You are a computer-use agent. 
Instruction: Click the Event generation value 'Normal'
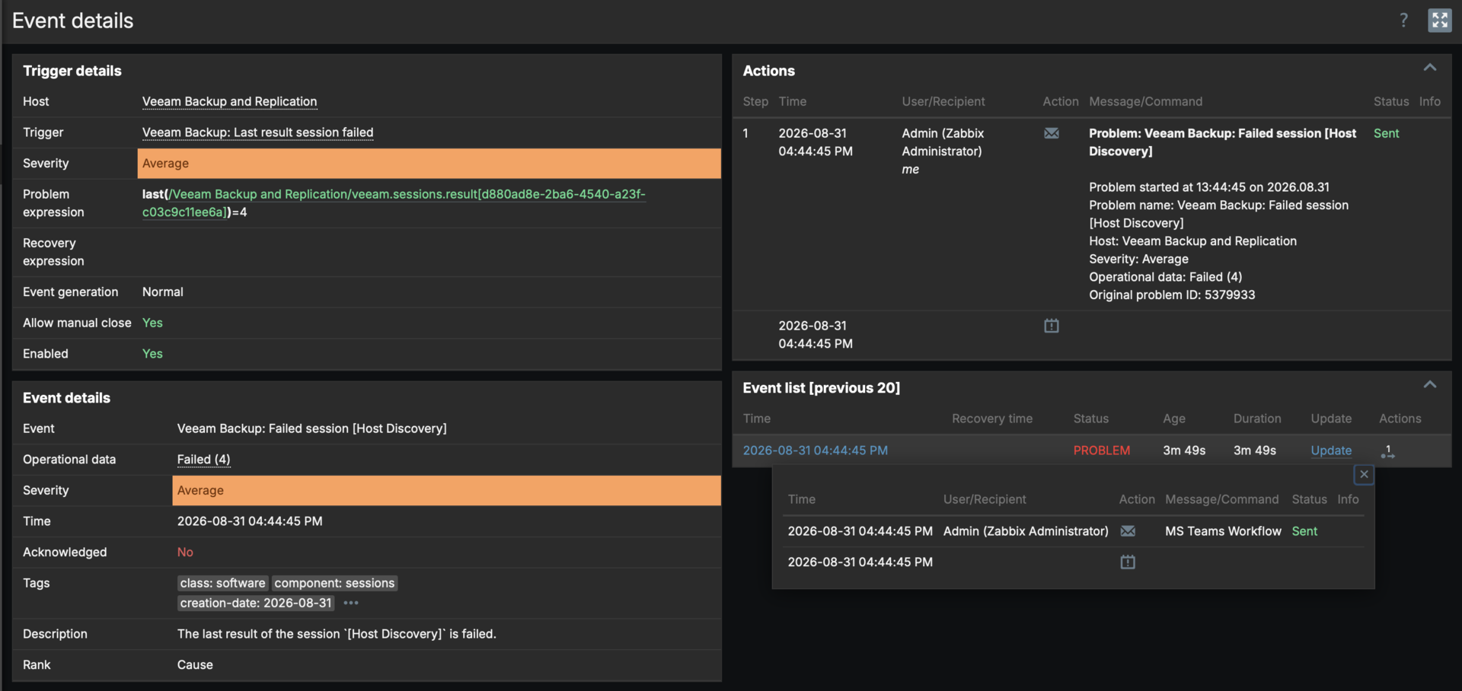[x=163, y=292]
